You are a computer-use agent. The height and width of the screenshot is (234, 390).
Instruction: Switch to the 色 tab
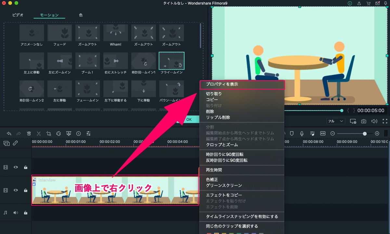81,15
